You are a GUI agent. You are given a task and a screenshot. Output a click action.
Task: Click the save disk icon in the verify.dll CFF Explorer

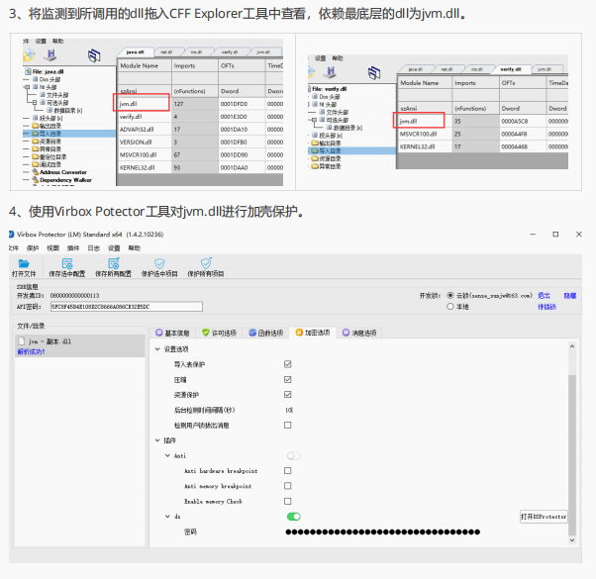pos(331,72)
